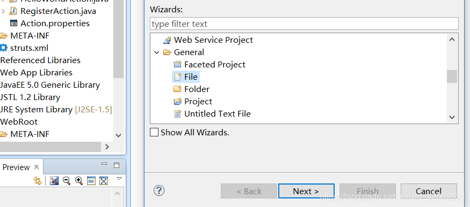Click the Link with Editor arrows icon
The height and width of the screenshot is (207, 470).
38,181
